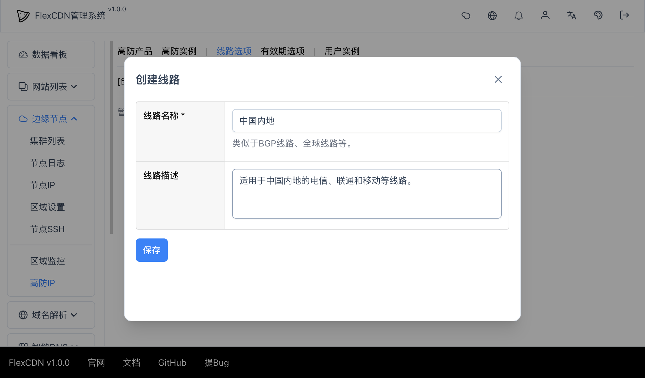Click the user profile icon

point(545,15)
